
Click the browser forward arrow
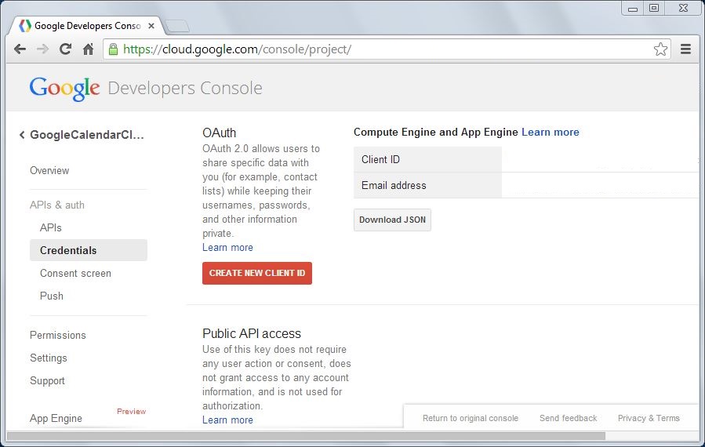pos(42,49)
